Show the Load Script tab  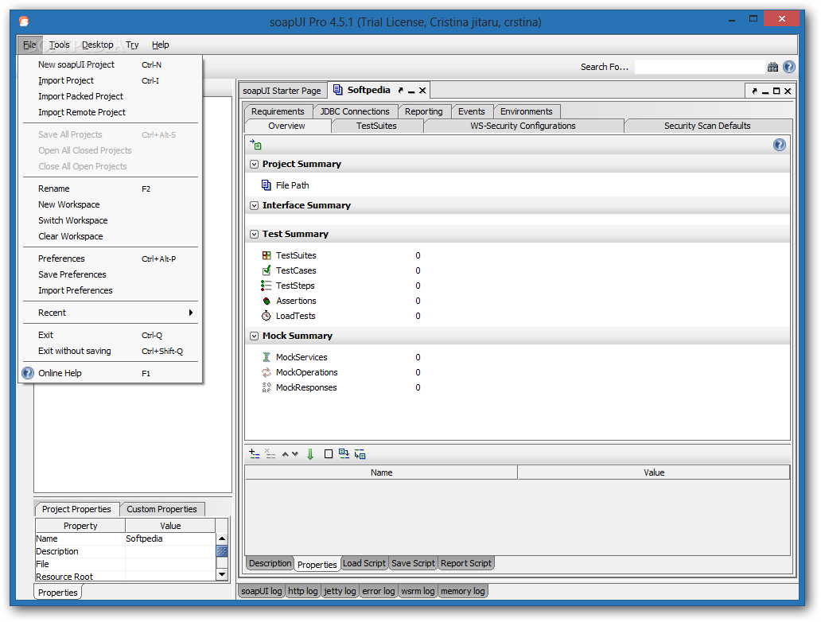tap(364, 563)
